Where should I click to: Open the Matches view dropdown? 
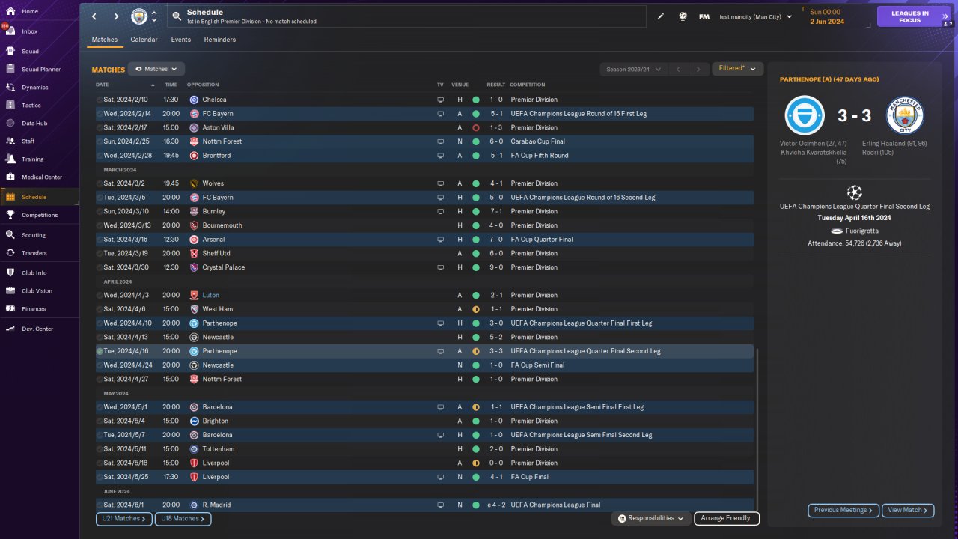(x=156, y=69)
